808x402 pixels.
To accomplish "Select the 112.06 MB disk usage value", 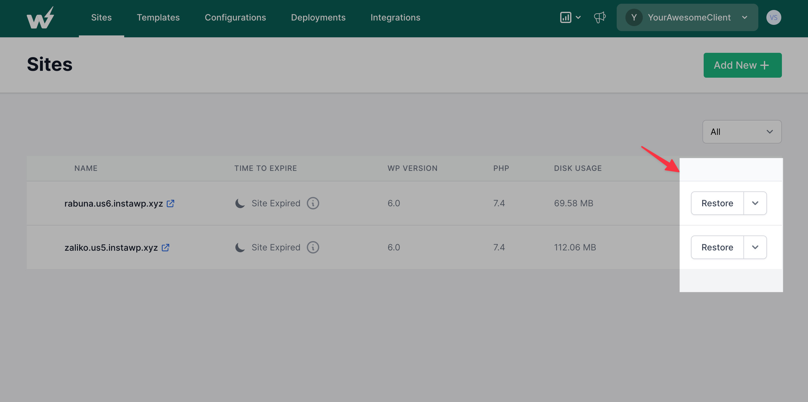I will (x=574, y=247).
